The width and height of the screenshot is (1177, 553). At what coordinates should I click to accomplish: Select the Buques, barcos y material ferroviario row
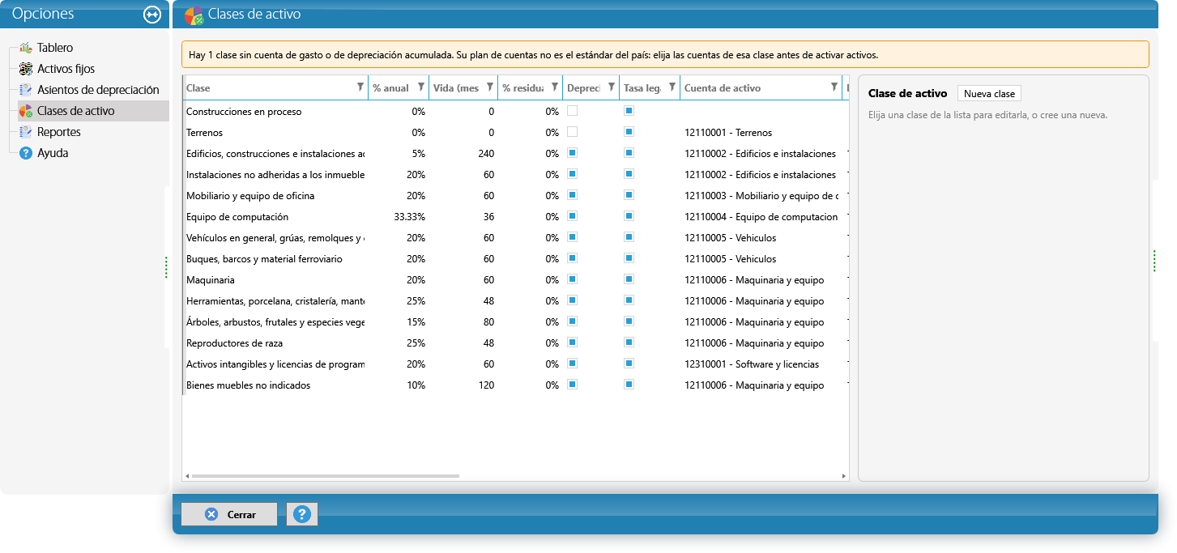[515, 259]
